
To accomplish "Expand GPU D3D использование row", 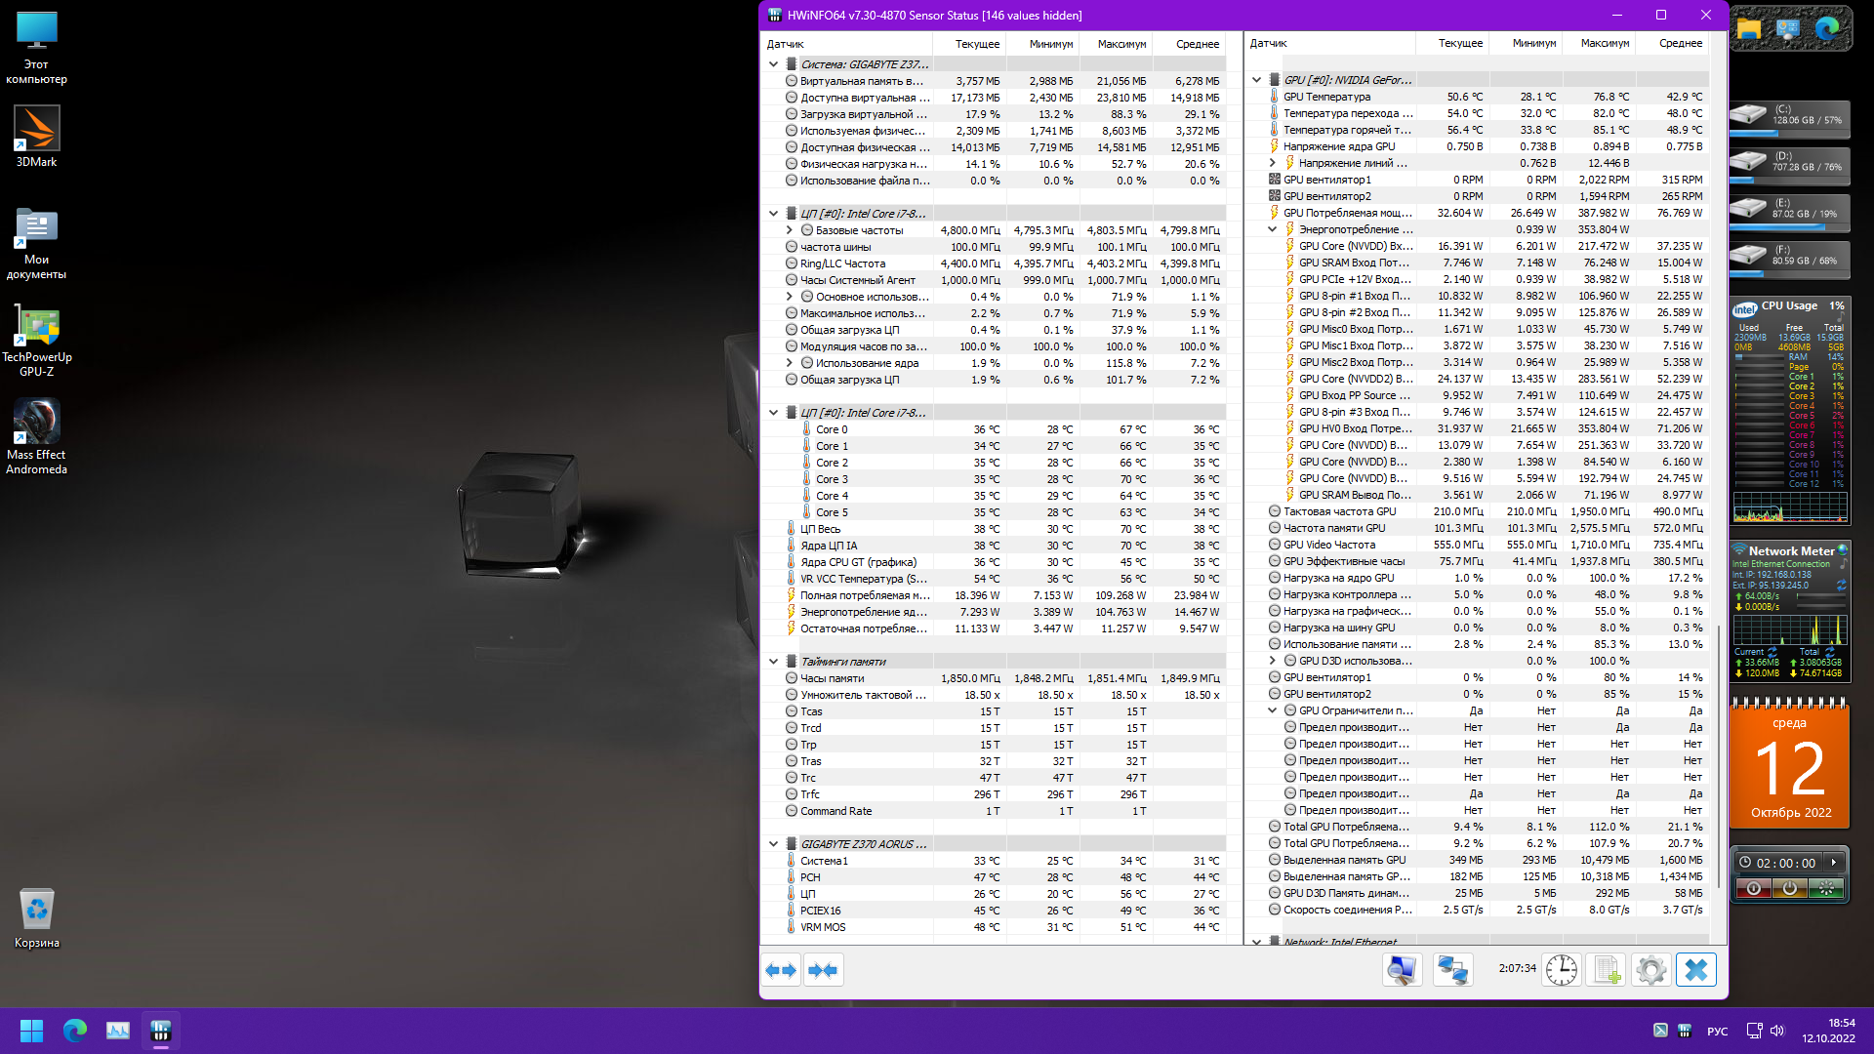I will tap(1272, 661).
